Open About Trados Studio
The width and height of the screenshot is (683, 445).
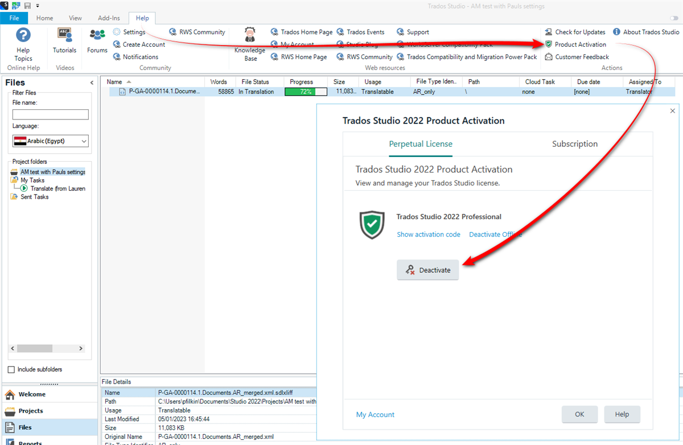click(x=645, y=32)
